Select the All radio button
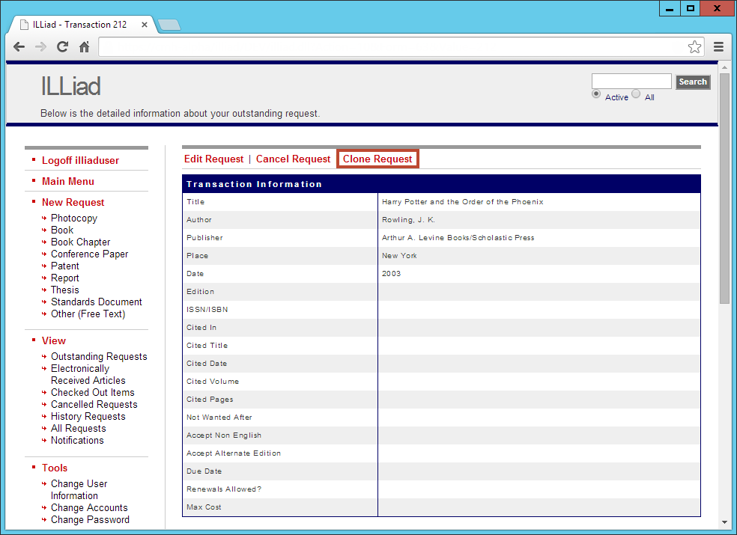Viewport: 737px width, 535px height. [637, 95]
